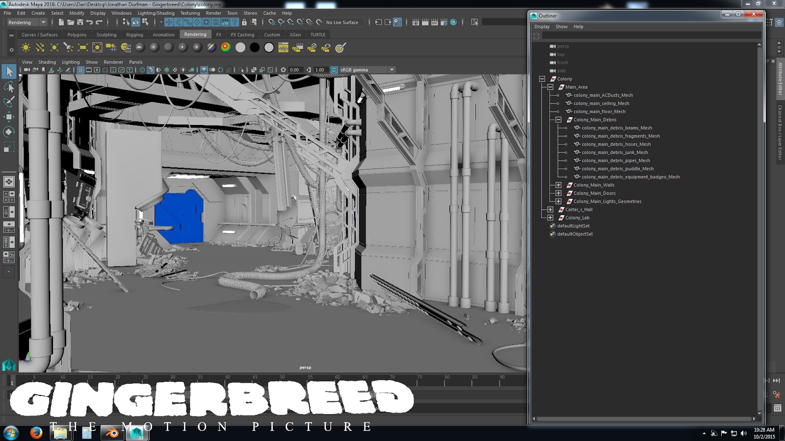The width and height of the screenshot is (785, 441).
Task: Expand the Colony_Lab node
Action: point(550,218)
